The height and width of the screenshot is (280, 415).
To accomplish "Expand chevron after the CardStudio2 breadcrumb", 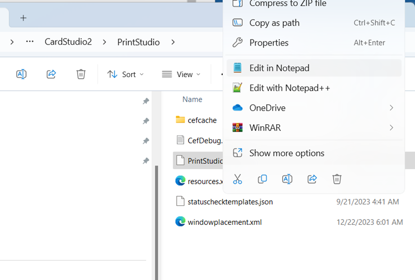I will click(x=104, y=42).
